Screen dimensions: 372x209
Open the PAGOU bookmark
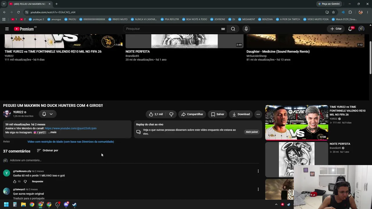coord(70,19)
